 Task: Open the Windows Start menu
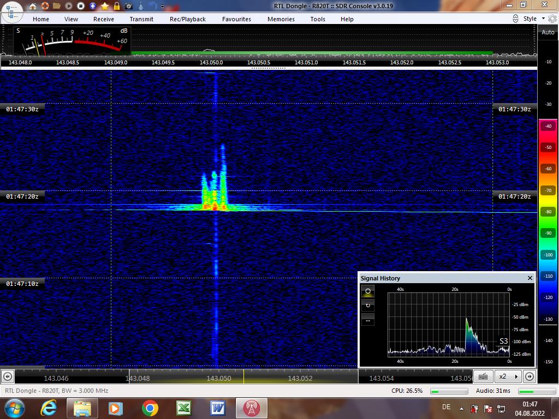point(15,408)
